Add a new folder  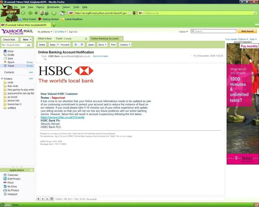31,79
